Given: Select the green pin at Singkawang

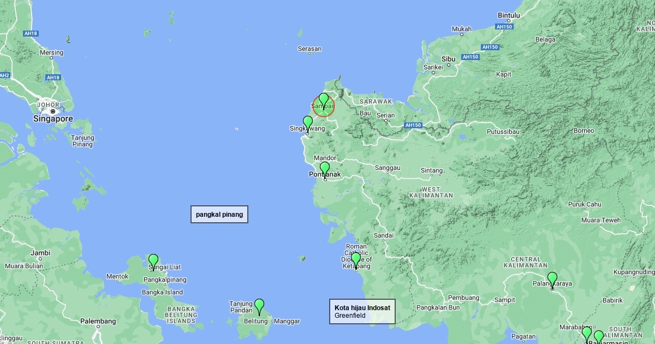Looking at the screenshot, I should coord(308,124).
